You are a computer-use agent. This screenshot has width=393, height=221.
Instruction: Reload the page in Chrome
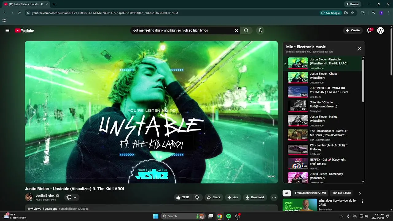coord(19,13)
